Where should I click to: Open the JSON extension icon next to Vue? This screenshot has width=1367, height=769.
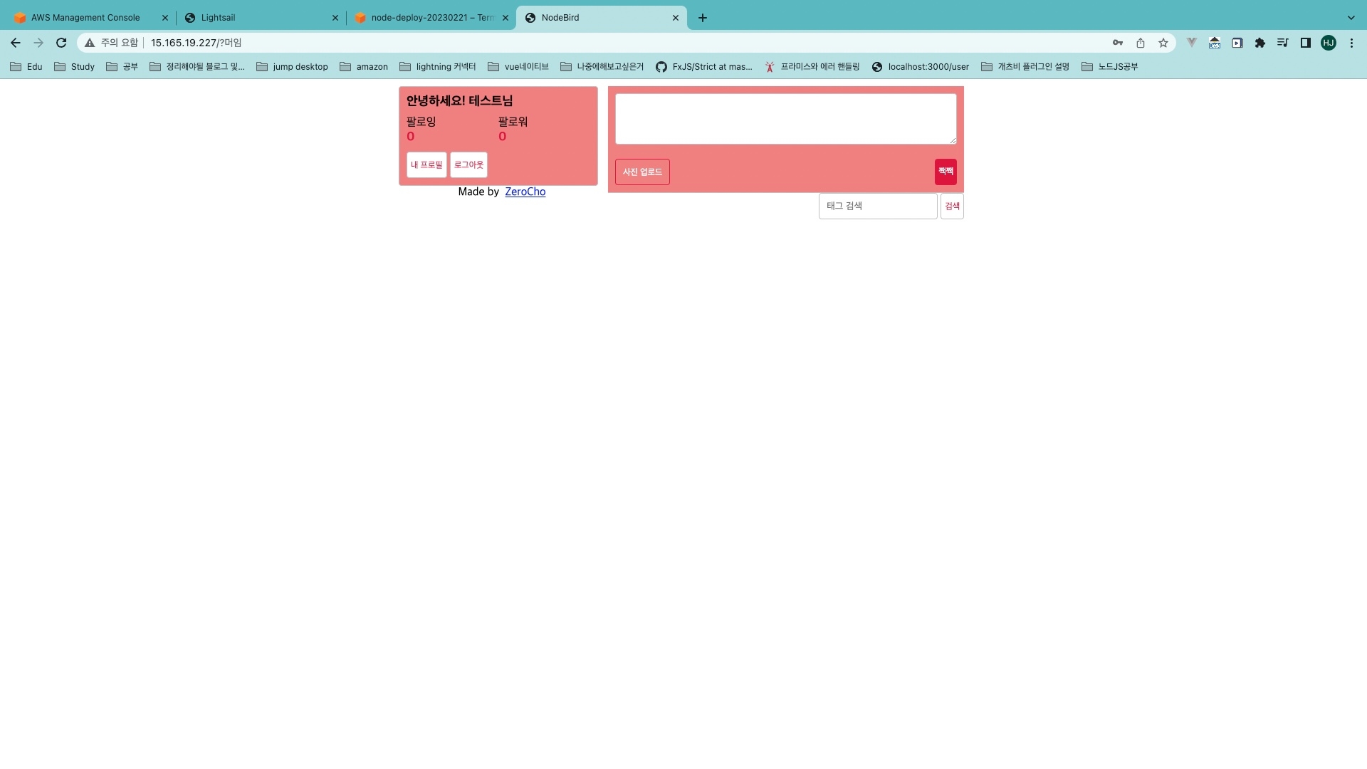coord(1215,43)
